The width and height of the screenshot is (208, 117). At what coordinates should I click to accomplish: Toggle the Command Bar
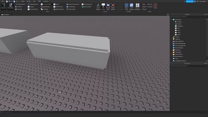[46, 4]
